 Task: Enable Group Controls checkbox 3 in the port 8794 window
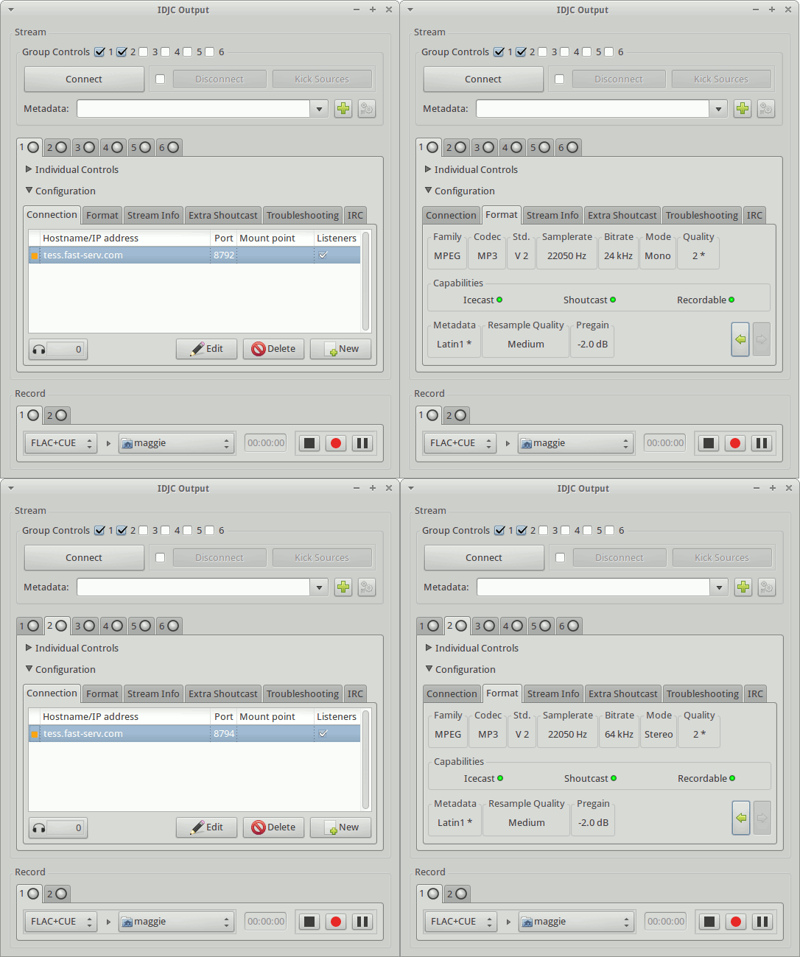(144, 531)
